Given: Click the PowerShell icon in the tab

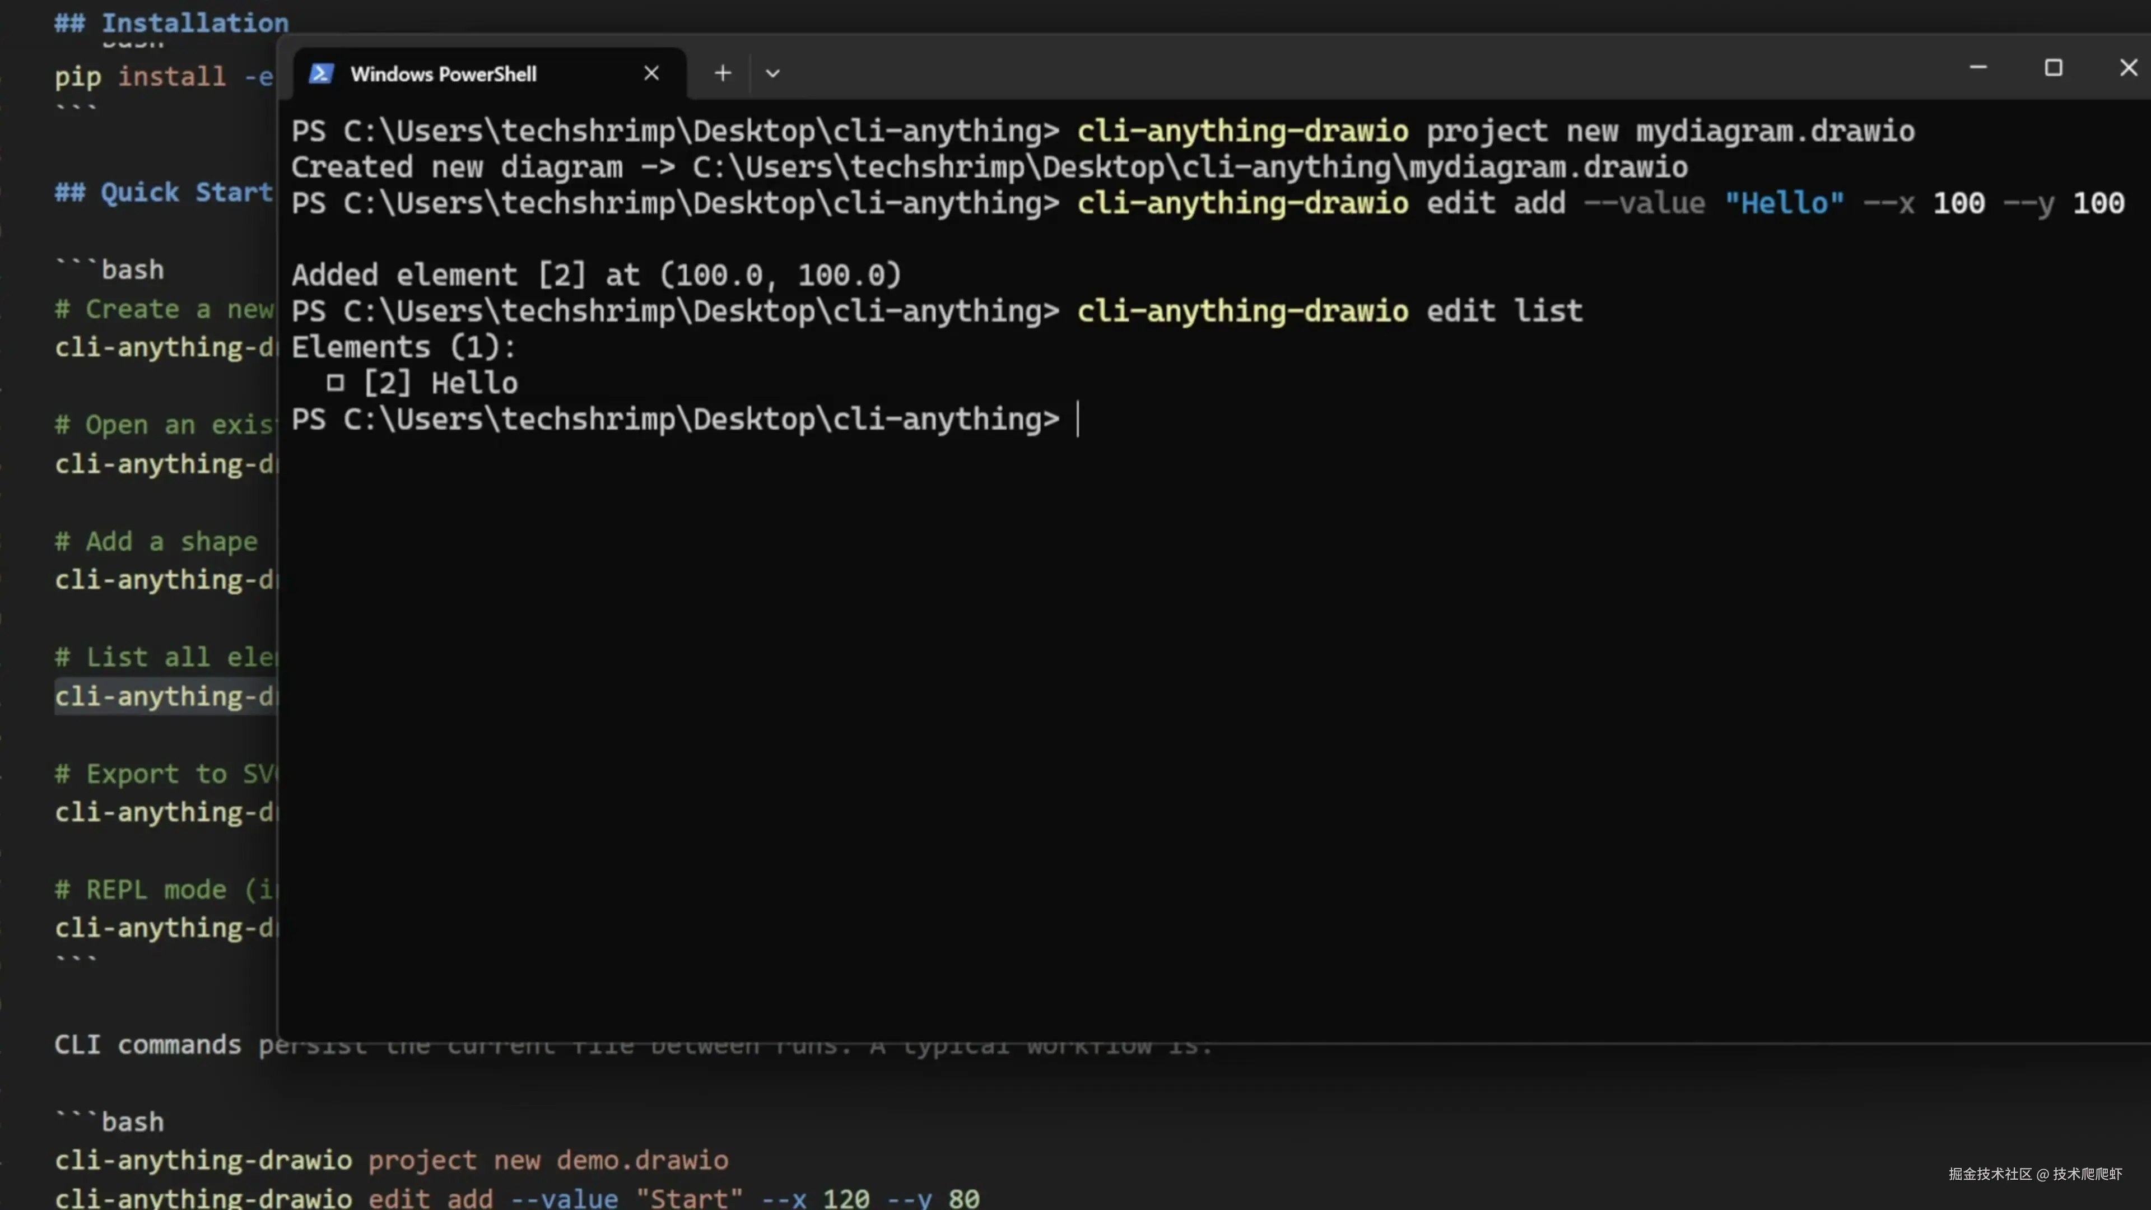Looking at the screenshot, I should (x=322, y=73).
